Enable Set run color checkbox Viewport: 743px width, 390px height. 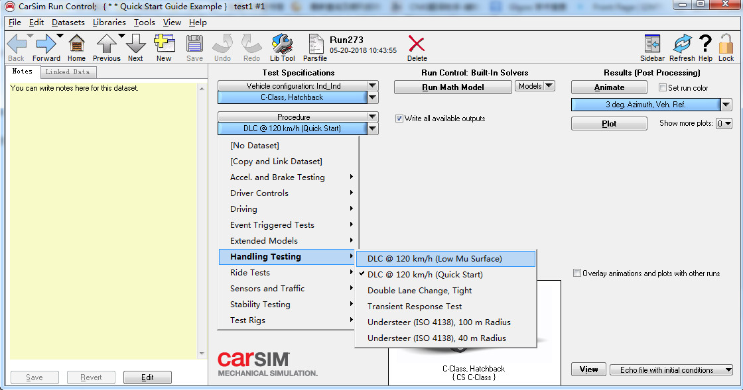[x=663, y=87]
